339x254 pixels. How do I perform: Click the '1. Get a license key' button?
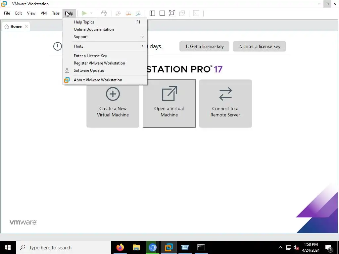(204, 46)
